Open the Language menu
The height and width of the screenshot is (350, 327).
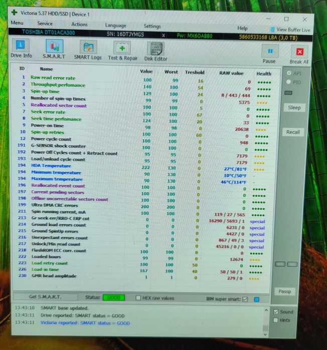coord(116,26)
